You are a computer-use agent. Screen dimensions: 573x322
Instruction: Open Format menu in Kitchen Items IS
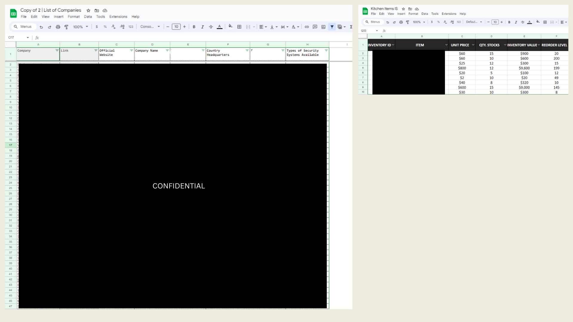point(413,14)
